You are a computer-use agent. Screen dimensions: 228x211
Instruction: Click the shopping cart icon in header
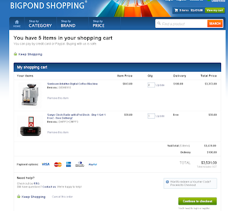[x=176, y=10]
